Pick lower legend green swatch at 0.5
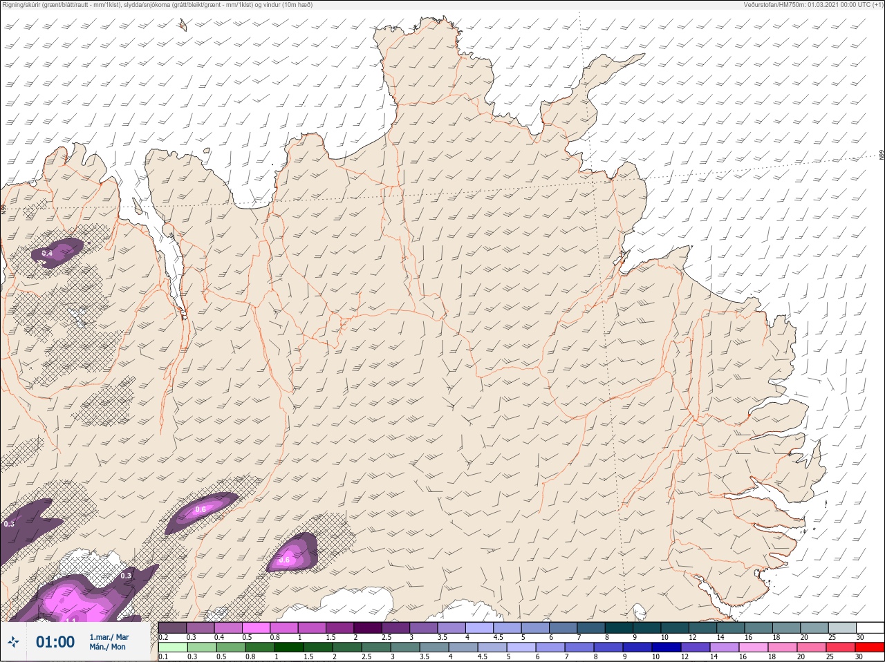 (231, 647)
